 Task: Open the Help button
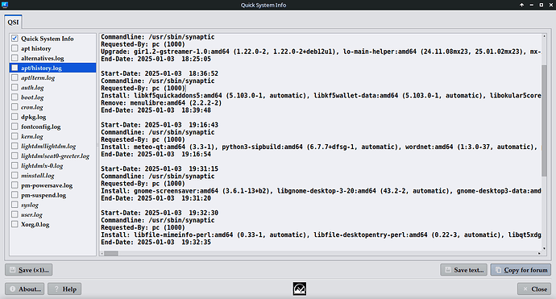click(x=64, y=289)
